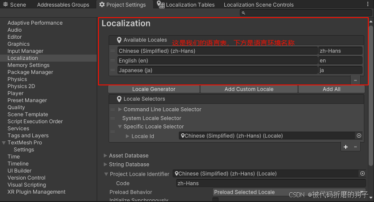Image resolution: width=374 pixels, height=202 pixels.
Task: Open Player settings
Action: click(15, 93)
